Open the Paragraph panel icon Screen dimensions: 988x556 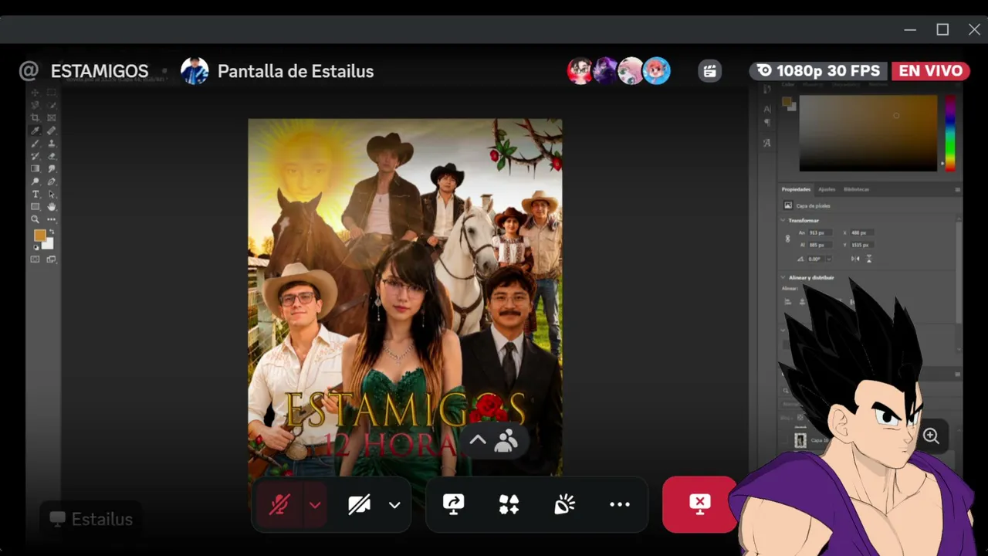(x=767, y=123)
